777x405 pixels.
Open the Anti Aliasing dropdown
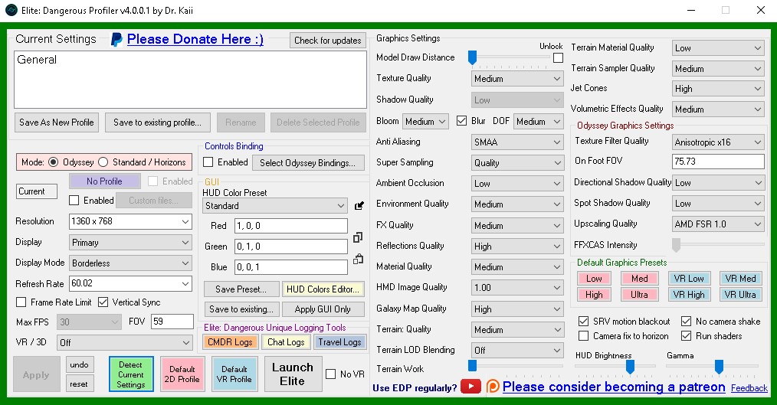(x=517, y=142)
